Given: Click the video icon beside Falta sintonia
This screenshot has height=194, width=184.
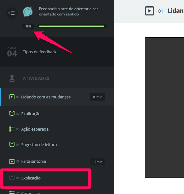Looking at the screenshot, I should (x=12, y=161).
